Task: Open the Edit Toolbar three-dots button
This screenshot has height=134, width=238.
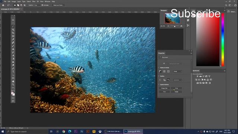Action: coord(13,88)
